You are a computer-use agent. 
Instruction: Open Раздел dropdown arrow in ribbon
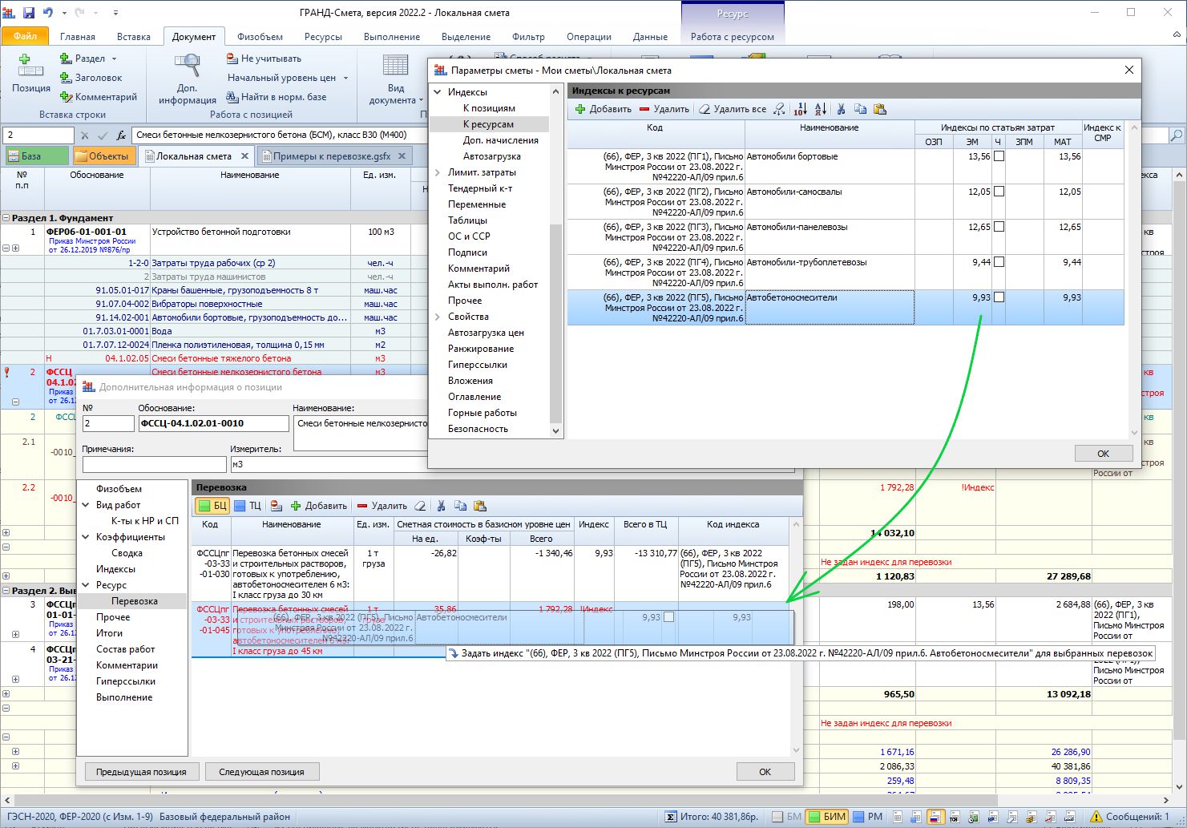(x=114, y=59)
